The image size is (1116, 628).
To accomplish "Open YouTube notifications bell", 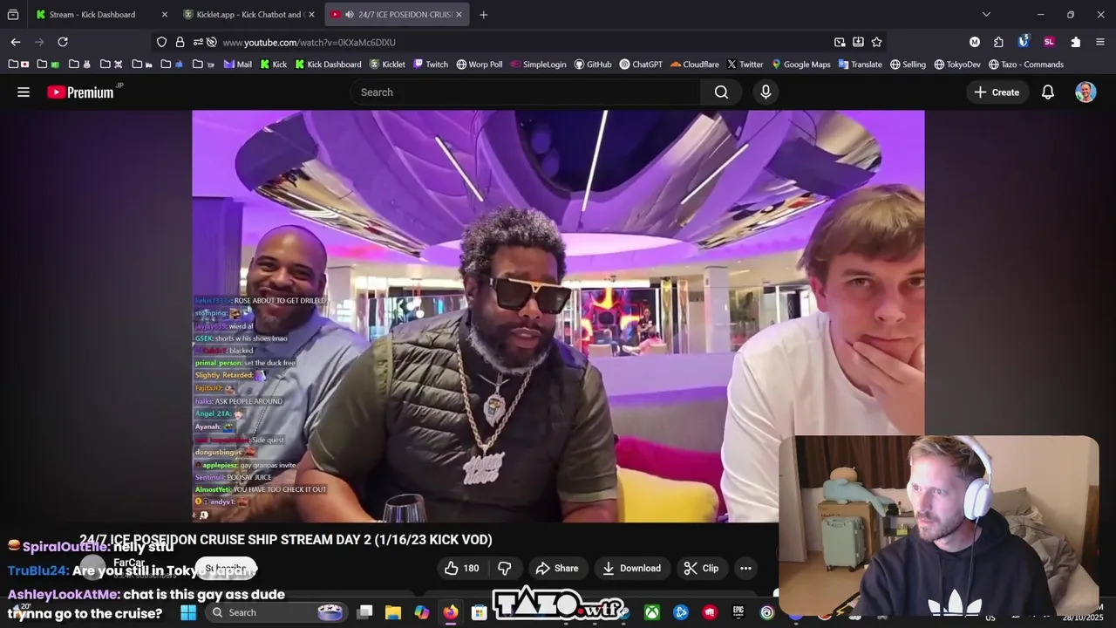I will [x=1048, y=92].
